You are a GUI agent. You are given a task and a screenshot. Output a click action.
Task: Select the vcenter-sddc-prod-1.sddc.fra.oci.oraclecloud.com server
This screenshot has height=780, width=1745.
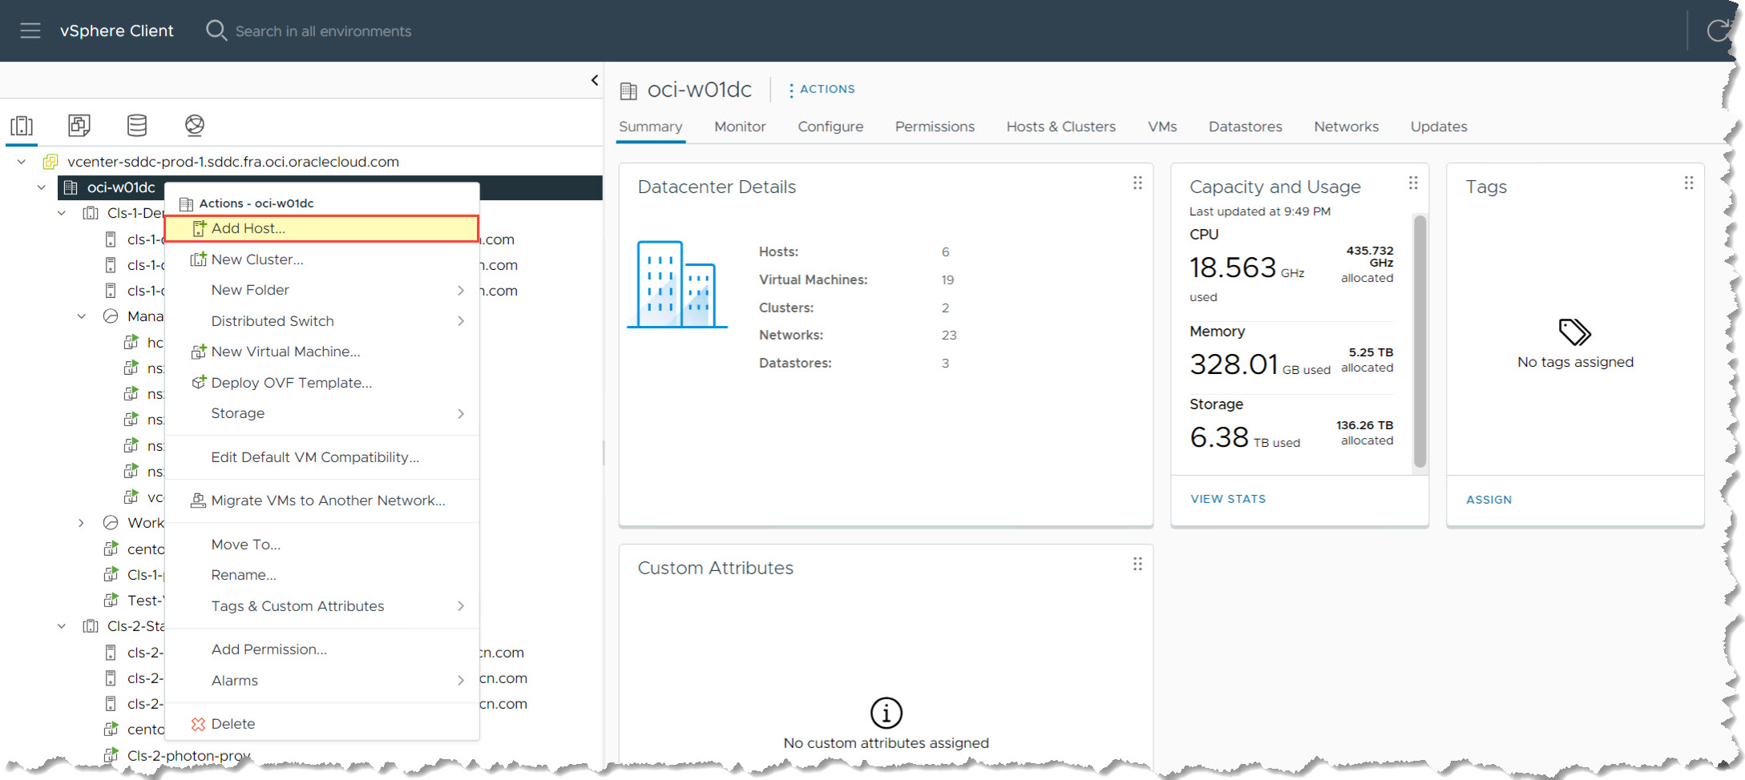pyautogui.click(x=233, y=162)
